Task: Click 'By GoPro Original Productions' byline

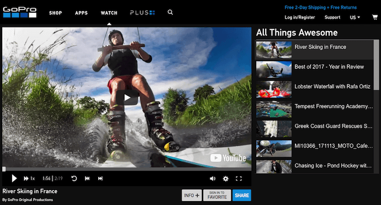Action: click(28, 199)
